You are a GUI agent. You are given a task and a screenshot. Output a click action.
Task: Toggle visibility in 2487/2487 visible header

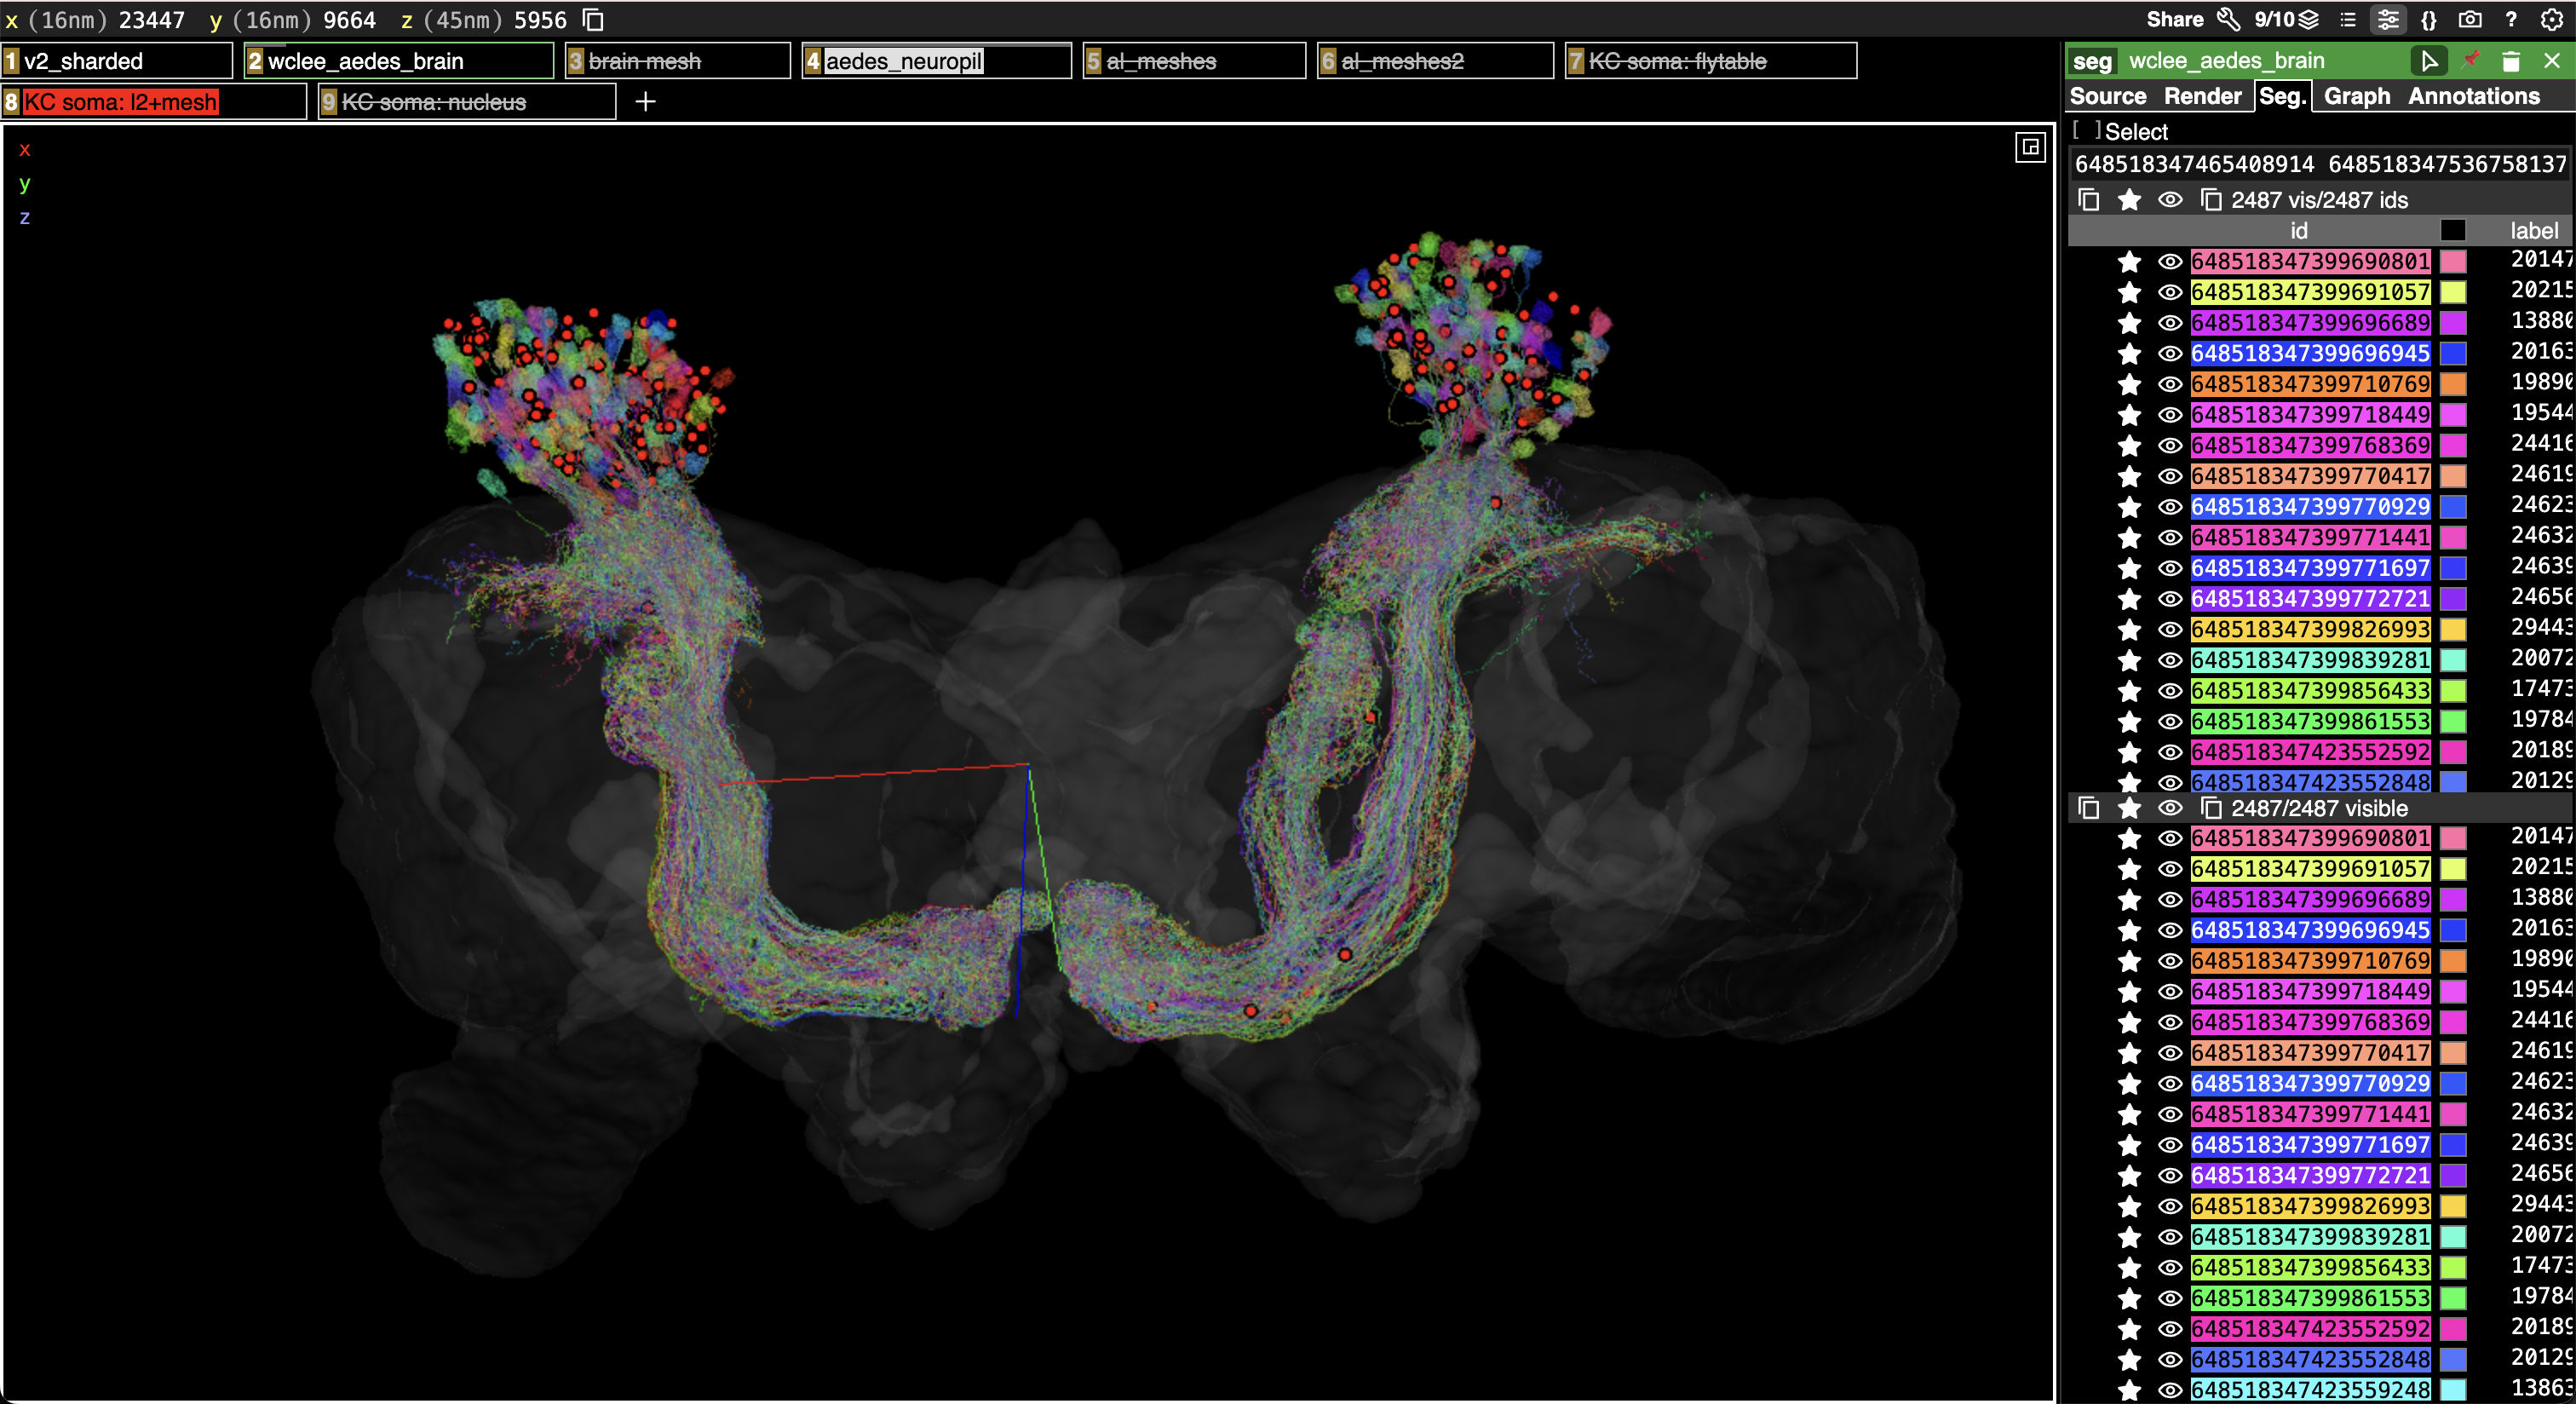pyautogui.click(x=2170, y=808)
